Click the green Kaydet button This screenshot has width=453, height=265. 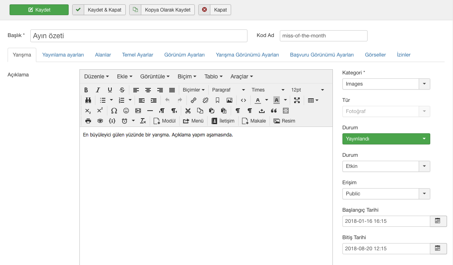point(39,10)
